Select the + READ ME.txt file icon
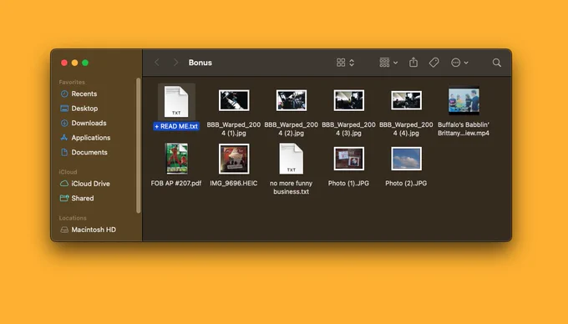This screenshot has width=568, height=324. (176, 102)
